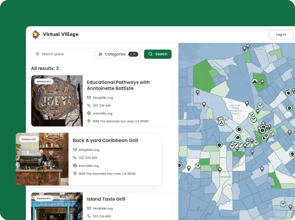Click phone icon in Island Taste Grill card
Image resolution: width=295 pixels, height=220 pixels.
(x=89, y=216)
